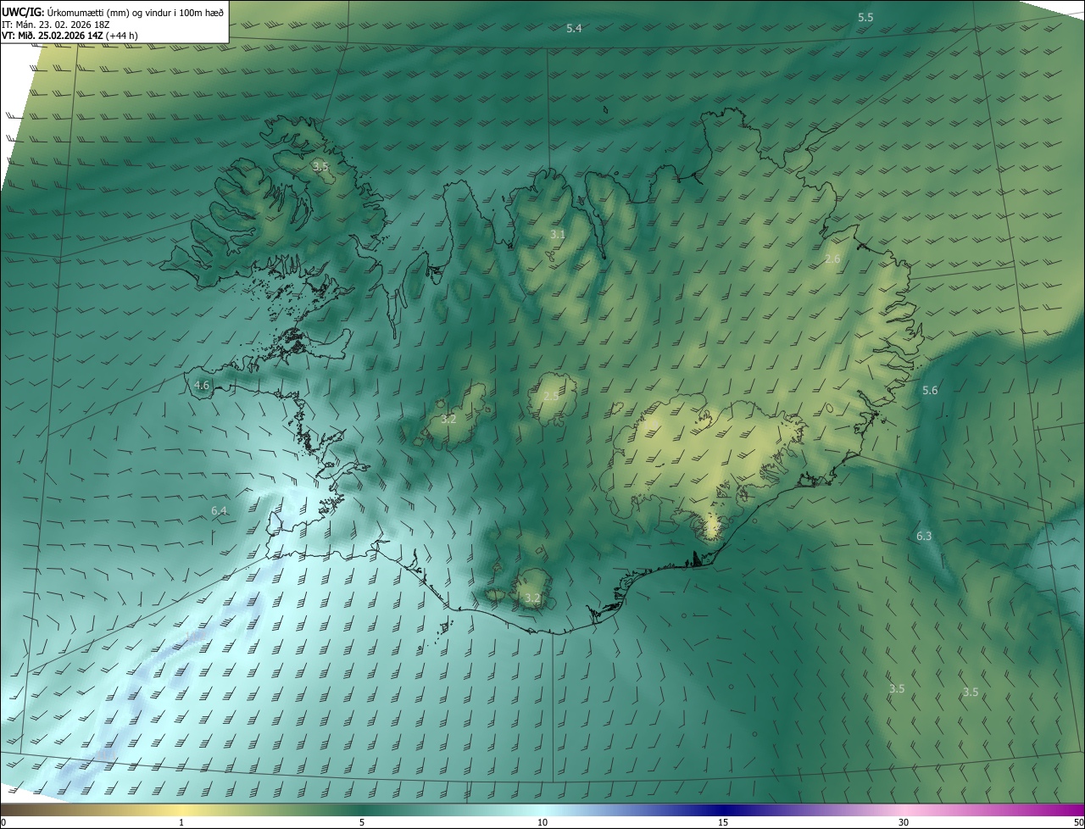
Task: Click the colour scale tick labelled 15
Action: pos(723,822)
